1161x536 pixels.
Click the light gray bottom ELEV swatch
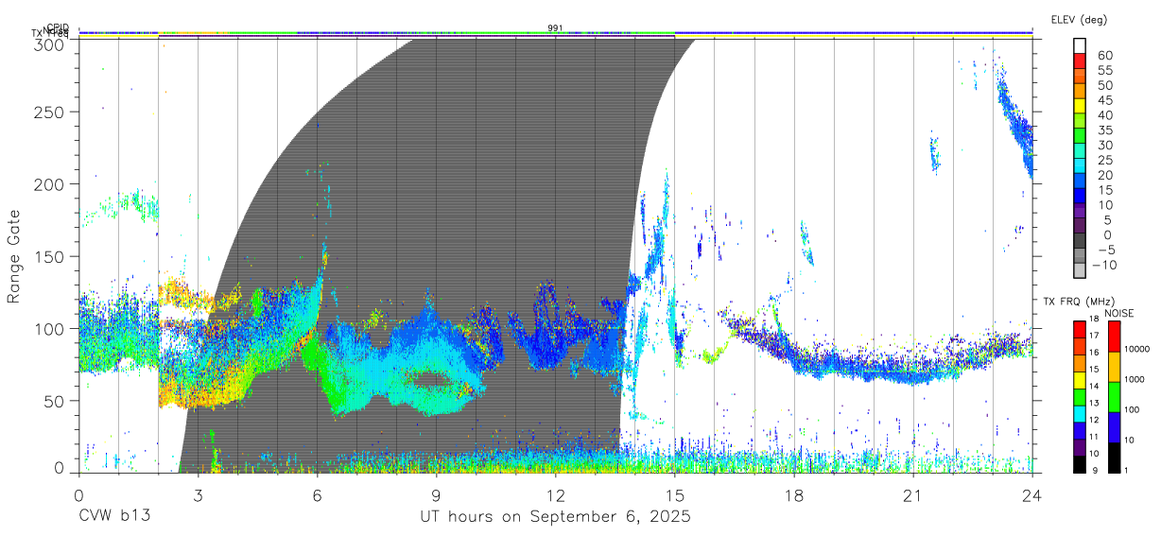(x=1080, y=269)
